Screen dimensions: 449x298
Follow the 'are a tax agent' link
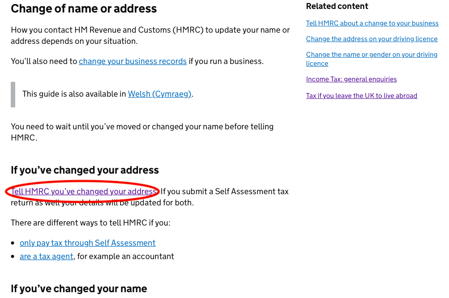(x=47, y=256)
